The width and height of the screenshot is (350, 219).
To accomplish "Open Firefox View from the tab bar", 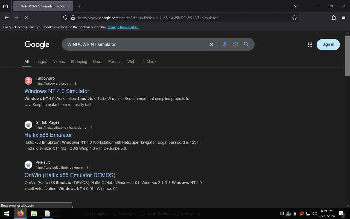I will pos(5,6).
